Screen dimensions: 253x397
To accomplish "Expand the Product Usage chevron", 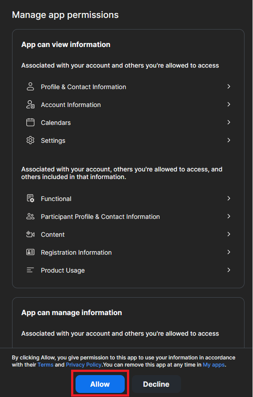I will click(229, 270).
